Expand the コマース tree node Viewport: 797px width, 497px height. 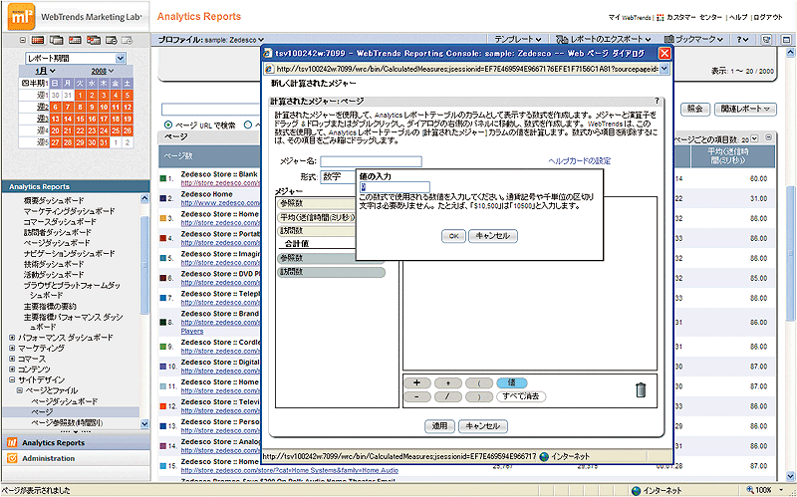12,359
